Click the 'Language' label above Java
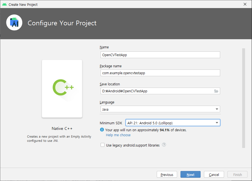The width and height of the screenshot is (252, 181). click(x=107, y=102)
